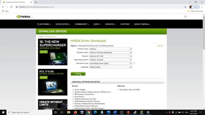Open File Explorer from taskbar
205x115 pixels.
coord(69,112)
